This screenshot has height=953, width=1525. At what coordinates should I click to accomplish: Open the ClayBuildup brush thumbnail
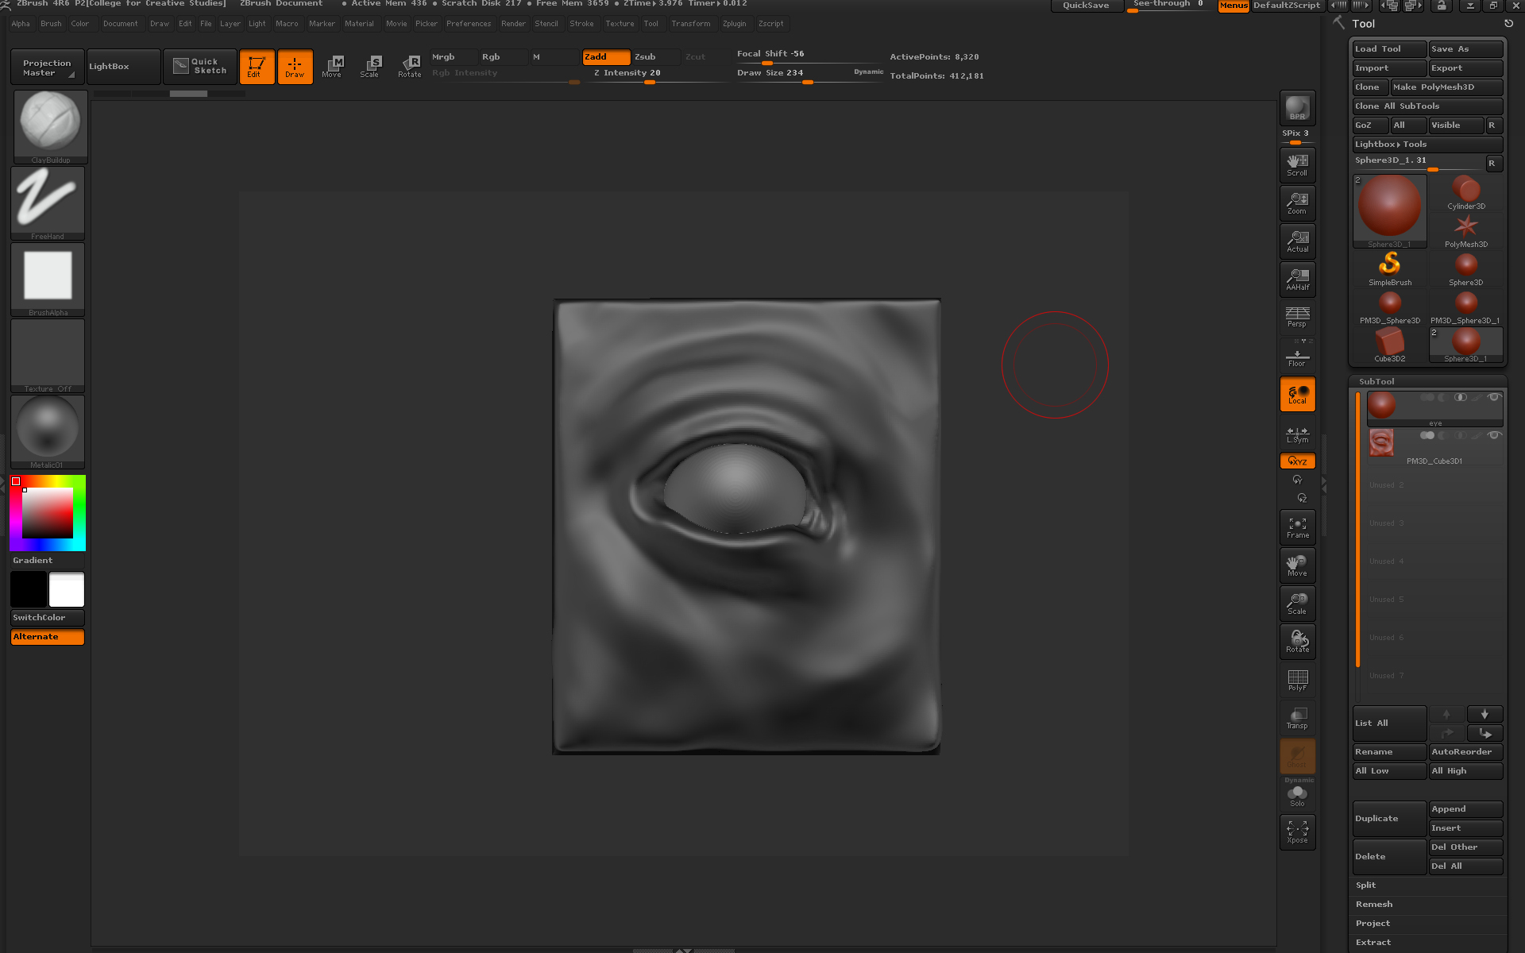(x=50, y=125)
